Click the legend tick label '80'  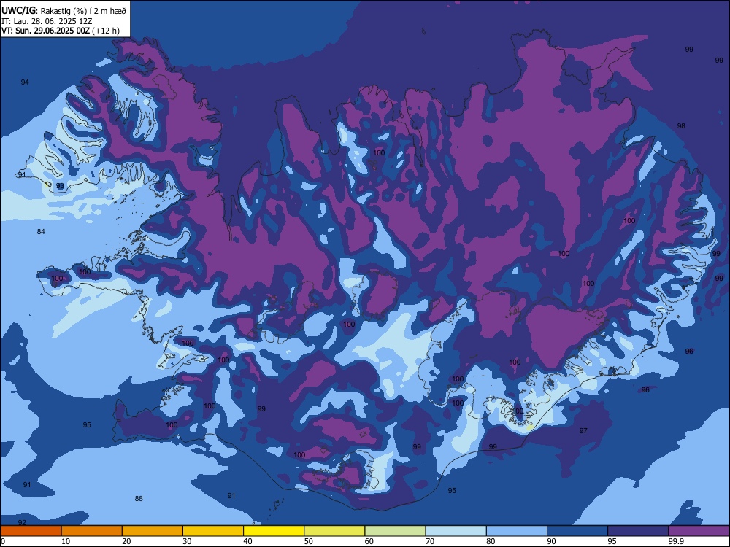[491, 541]
